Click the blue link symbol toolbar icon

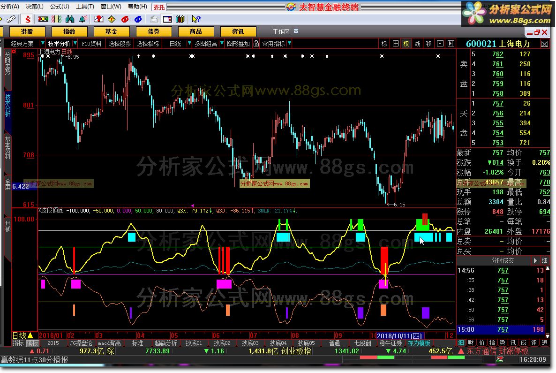138,19
